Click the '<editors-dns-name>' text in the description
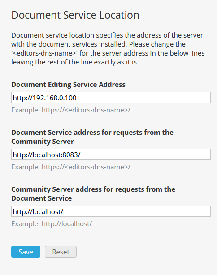 44,53
